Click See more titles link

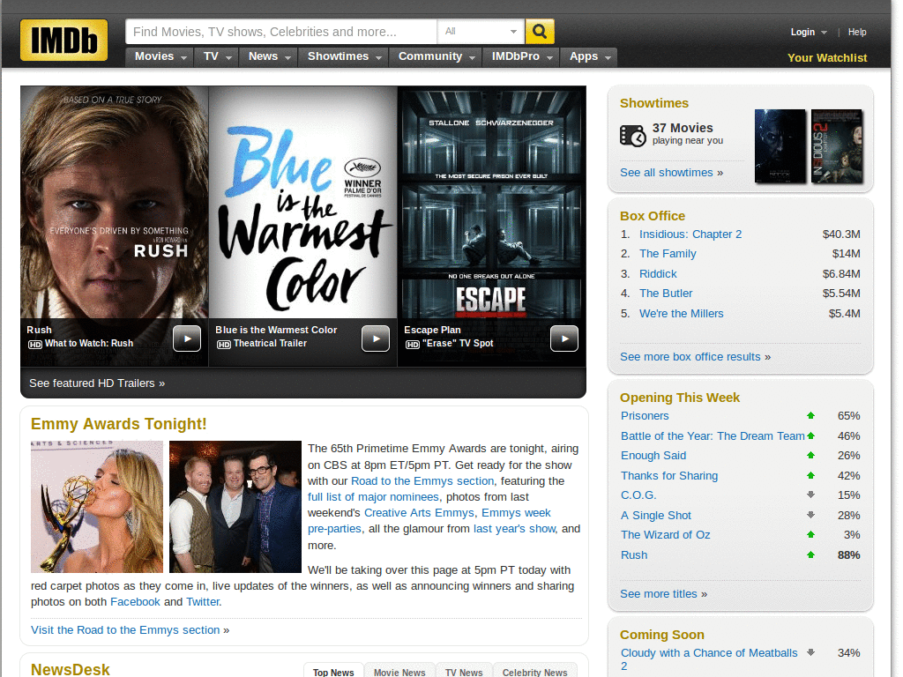(663, 593)
